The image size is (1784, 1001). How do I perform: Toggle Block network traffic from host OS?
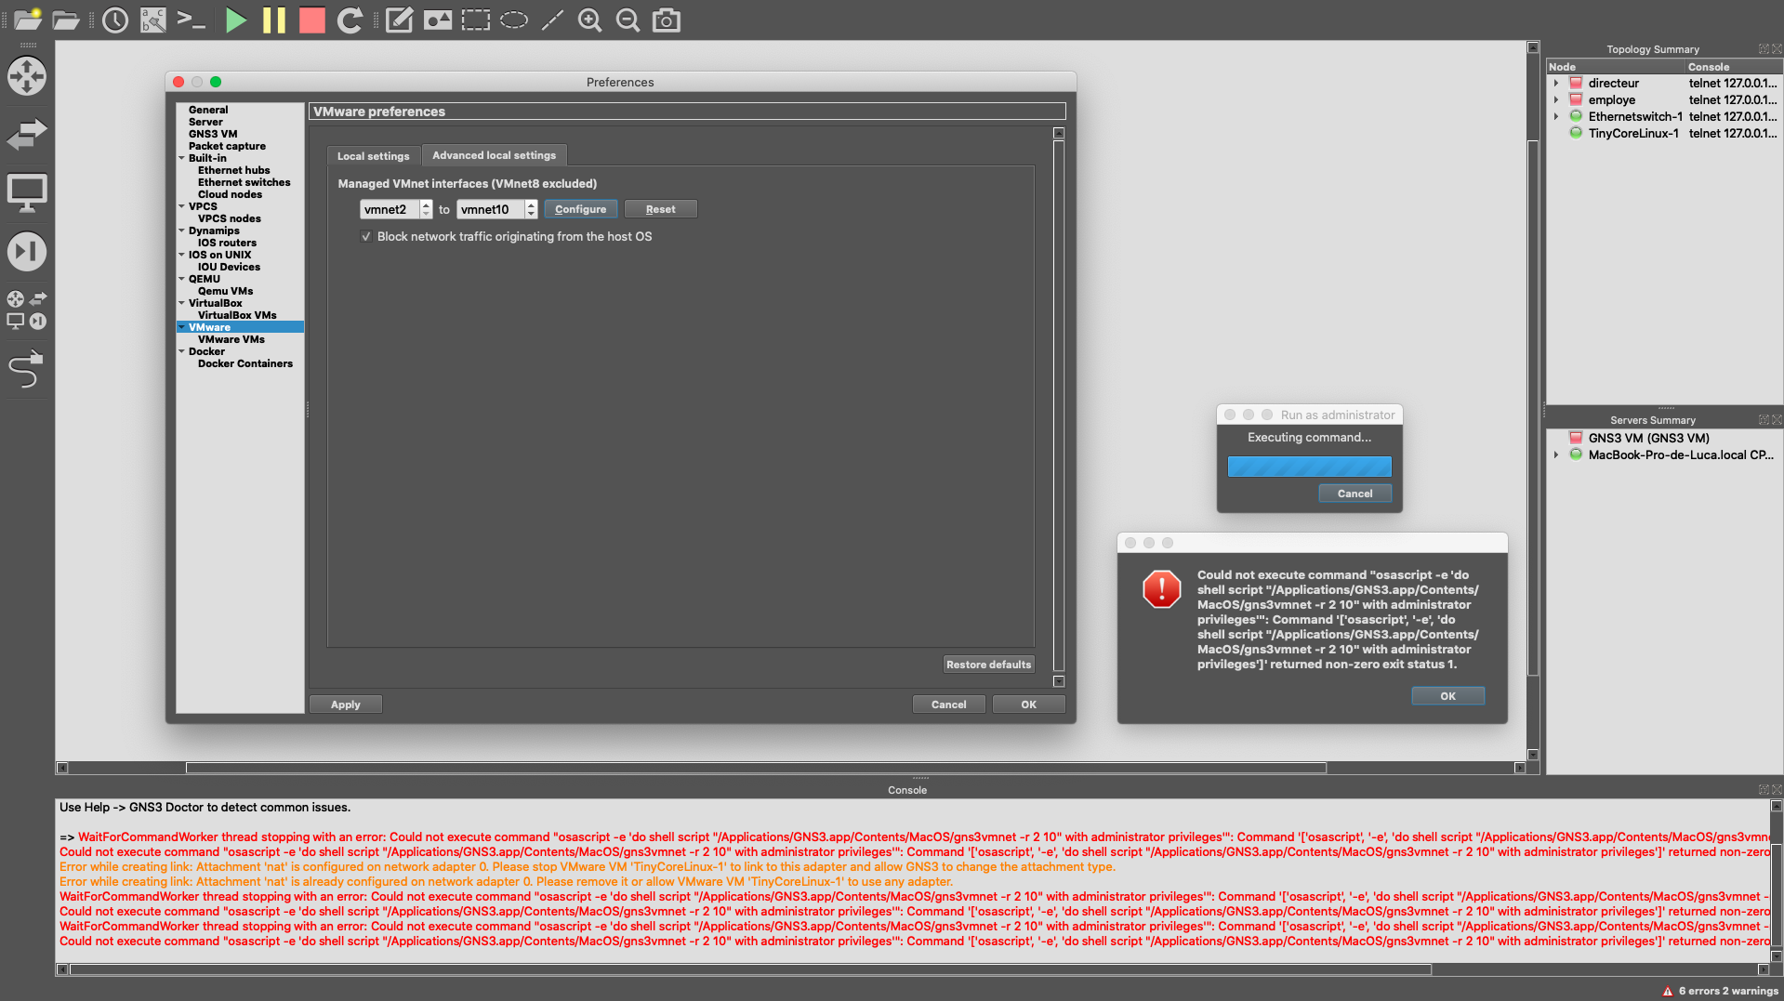tap(365, 237)
